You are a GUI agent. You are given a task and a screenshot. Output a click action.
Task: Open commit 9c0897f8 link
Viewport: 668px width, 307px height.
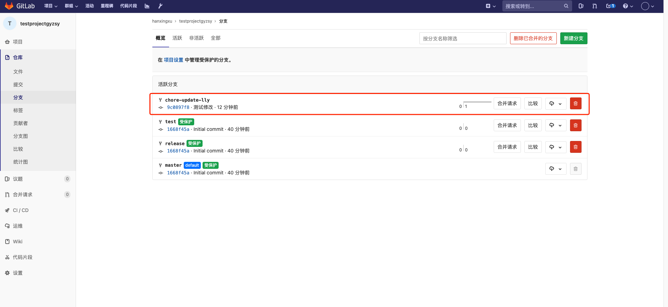(178, 107)
